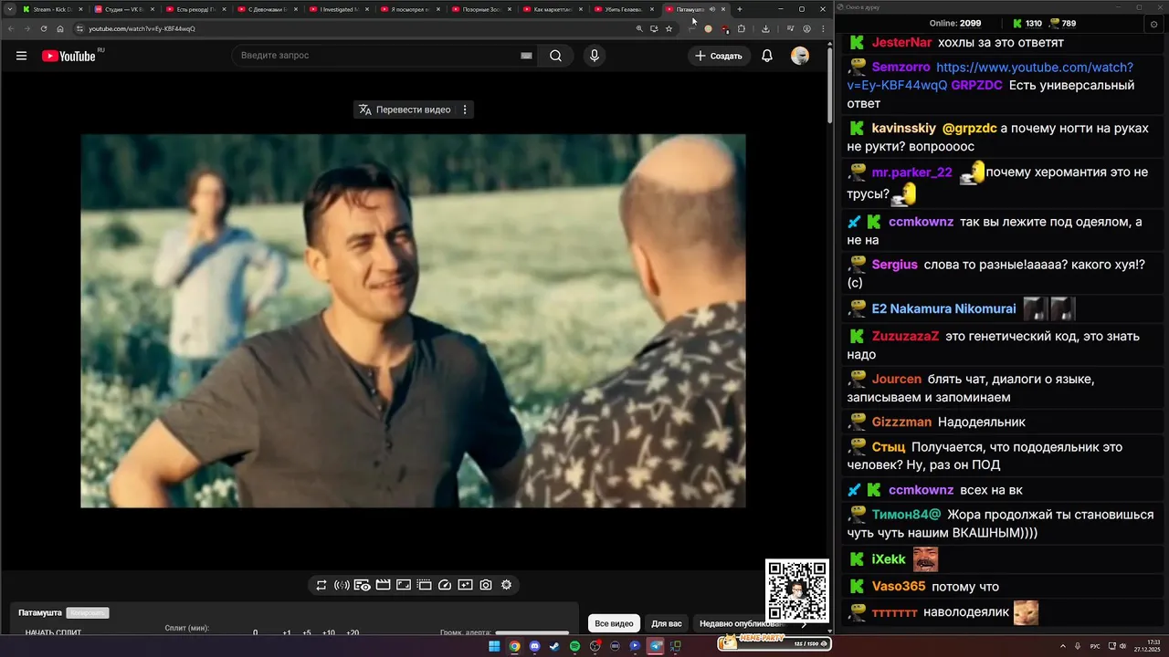Screen dimensions: 1169x657
Task: Open the on-screen keyboard icon in search box
Action: [526, 56]
